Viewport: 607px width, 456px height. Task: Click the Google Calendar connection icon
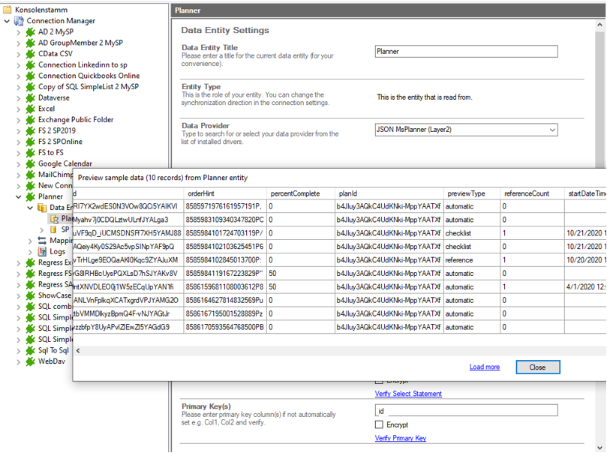[x=30, y=163]
